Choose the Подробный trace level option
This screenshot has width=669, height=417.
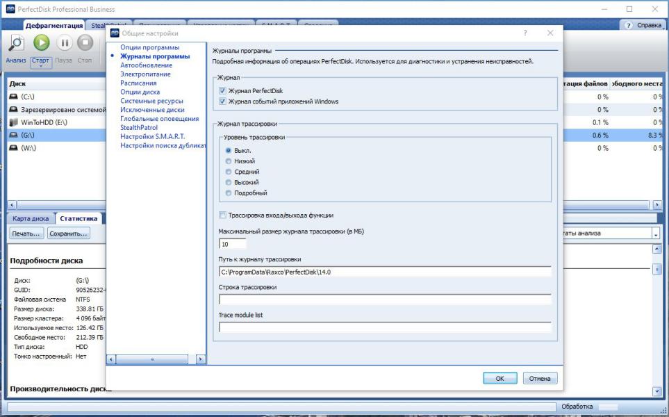pyautogui.click(x=228, y=193)
